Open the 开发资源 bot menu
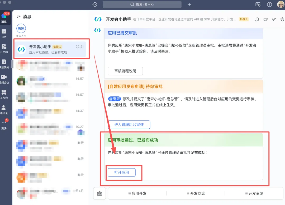 coord(254,193)
